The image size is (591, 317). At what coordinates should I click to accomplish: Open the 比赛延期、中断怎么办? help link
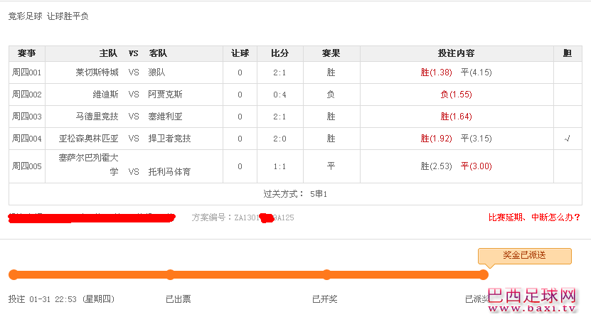tap(534, 217)
